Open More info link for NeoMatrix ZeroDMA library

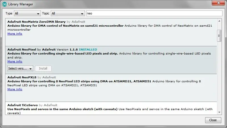tap(15, 33)
